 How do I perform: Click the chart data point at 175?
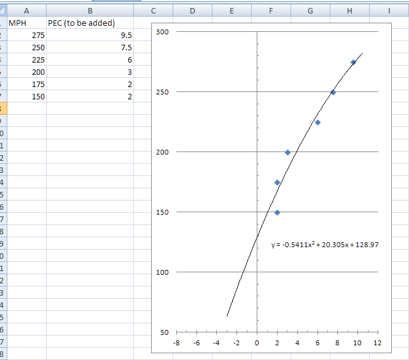(x=278, y=182)
